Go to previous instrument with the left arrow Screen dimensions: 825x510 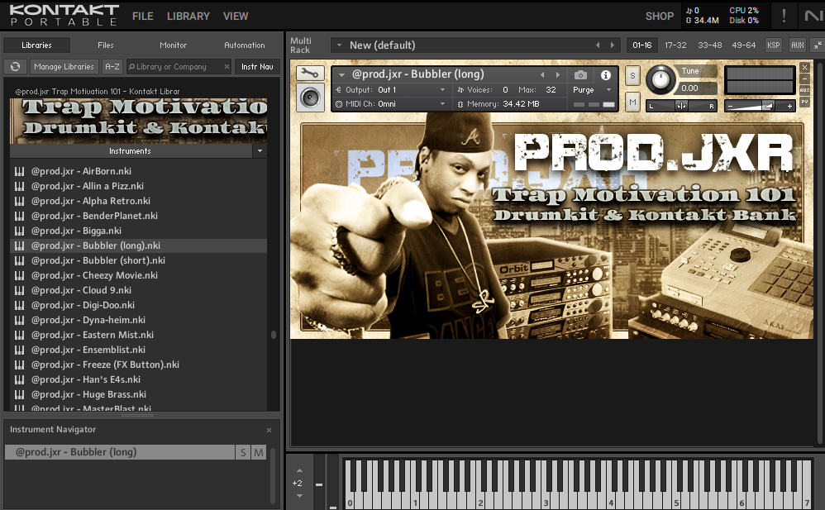click(542, 74)
